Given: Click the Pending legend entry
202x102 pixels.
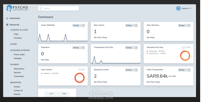Looking at the screenshot, I should pos(156,51).
